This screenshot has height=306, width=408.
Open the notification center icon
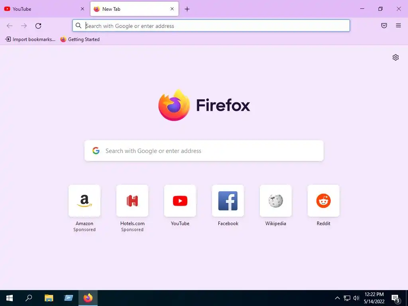tap(396, 298)
